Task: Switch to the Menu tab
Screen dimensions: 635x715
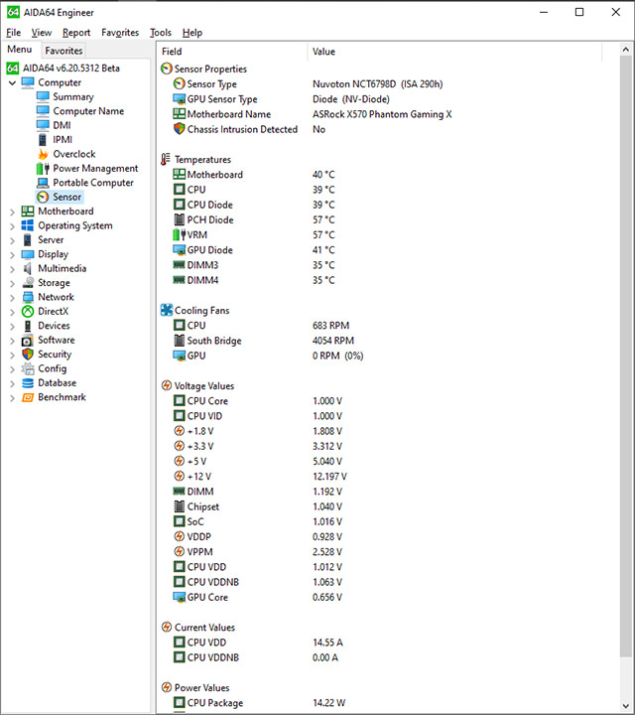Action: pyautogui.click(x=20, y=50)
